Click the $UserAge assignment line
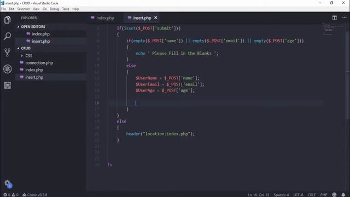The height and width of the screenshot is (197, 350). coord(165,90)
